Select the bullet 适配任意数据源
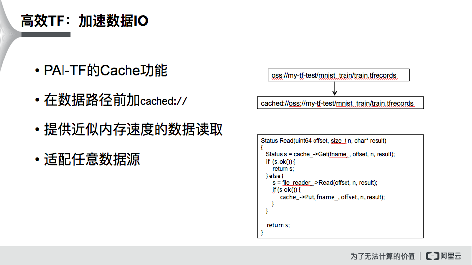Image resolution: width=472 pixels, height=265 pixels. coord(92,159)
